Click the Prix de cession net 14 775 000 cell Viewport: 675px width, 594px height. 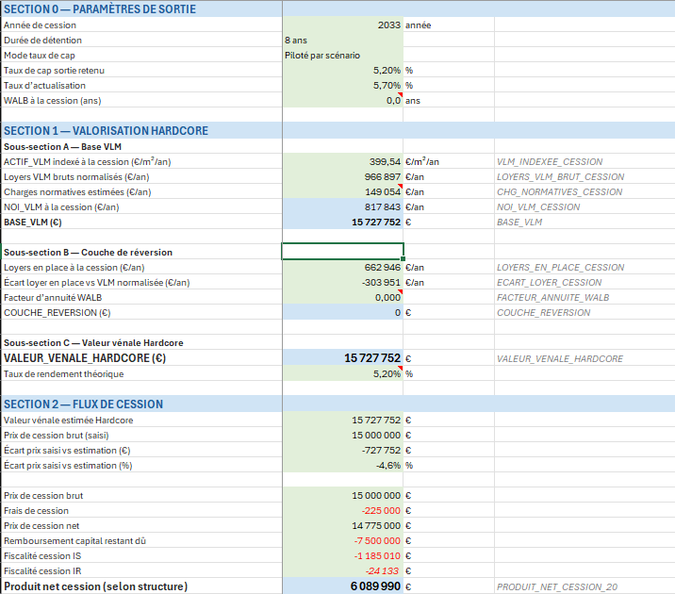(342, 525)
